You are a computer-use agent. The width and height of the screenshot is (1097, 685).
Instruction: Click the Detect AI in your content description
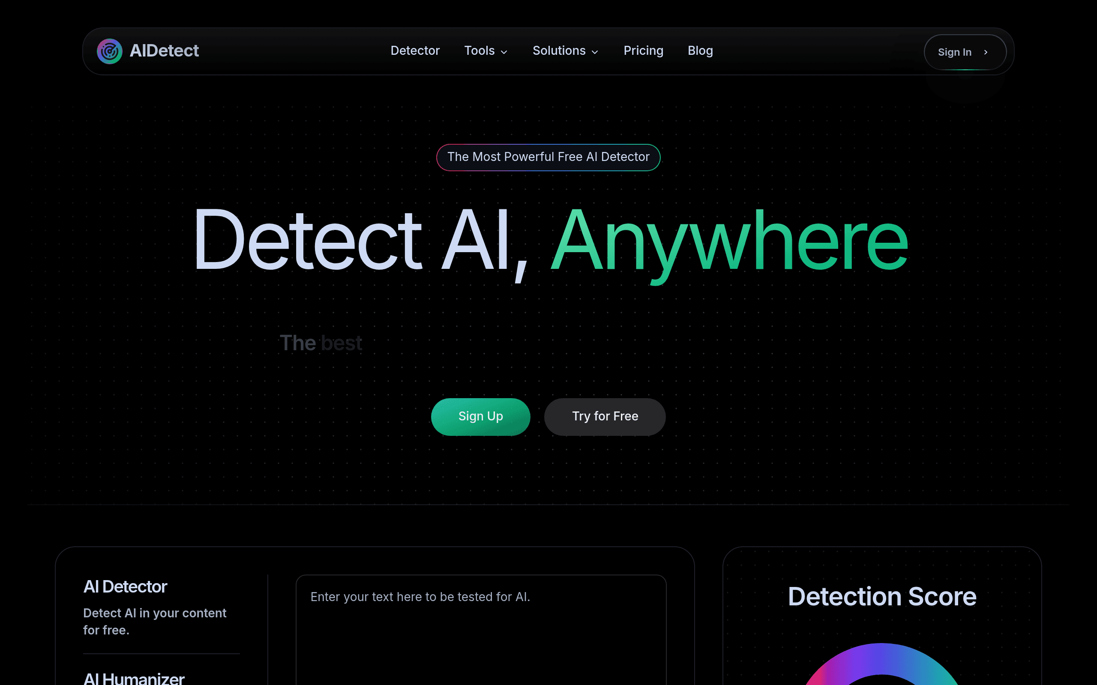tap(155, 622)
